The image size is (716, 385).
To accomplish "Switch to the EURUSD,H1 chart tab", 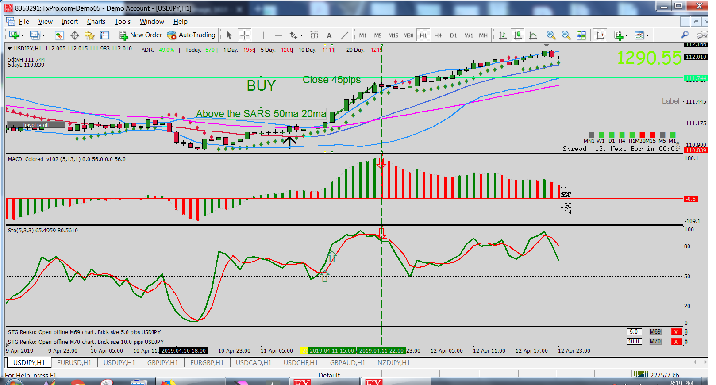I will pyautogui.click(x=74, y=363).
